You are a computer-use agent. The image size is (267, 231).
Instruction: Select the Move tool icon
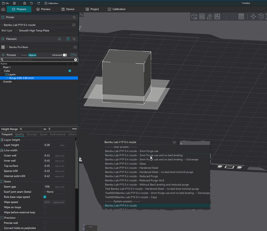[253, 17]
